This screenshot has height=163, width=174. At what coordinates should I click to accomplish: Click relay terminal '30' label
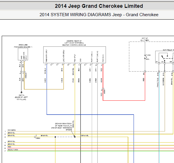162,62
